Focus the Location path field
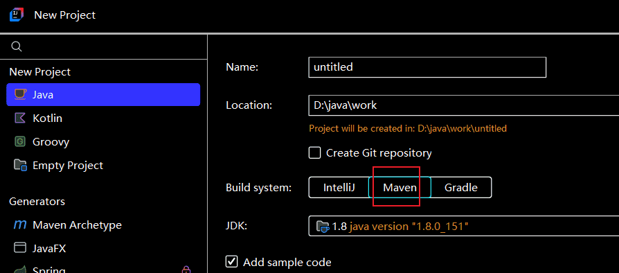The height and width of the screenshot is (273, 619). pos(463,105)
